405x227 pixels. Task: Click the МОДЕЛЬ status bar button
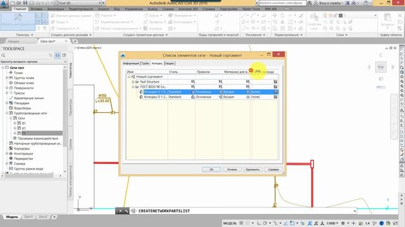point(230,223)
